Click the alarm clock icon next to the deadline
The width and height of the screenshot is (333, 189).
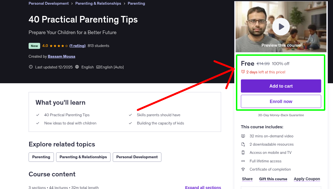click(243, 72)
